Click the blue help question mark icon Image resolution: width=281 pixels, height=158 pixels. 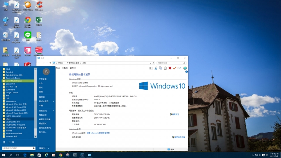pos(187,72)
